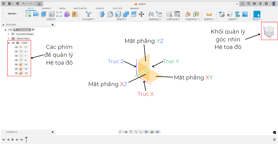Image resolution: width=278 pixels, height=144 pixels.
Task: Switch to the SHEET METAL tab
Action: tap(80, 8)
